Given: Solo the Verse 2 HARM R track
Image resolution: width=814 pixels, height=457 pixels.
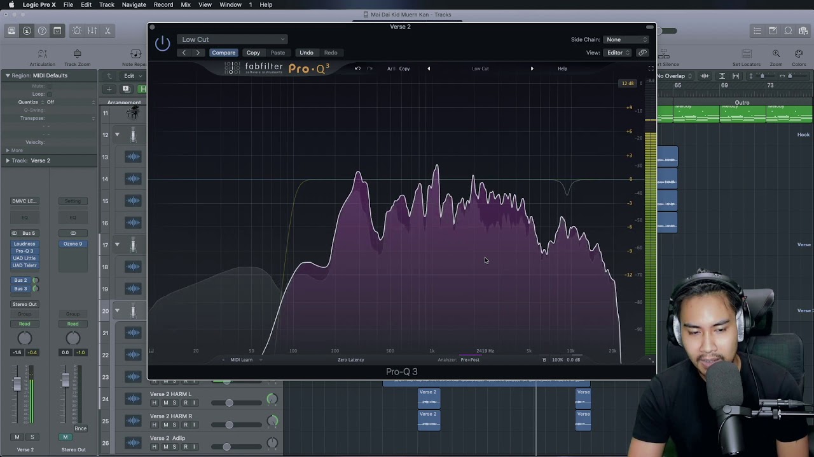Looking at the screenshot, I should 174,425.
